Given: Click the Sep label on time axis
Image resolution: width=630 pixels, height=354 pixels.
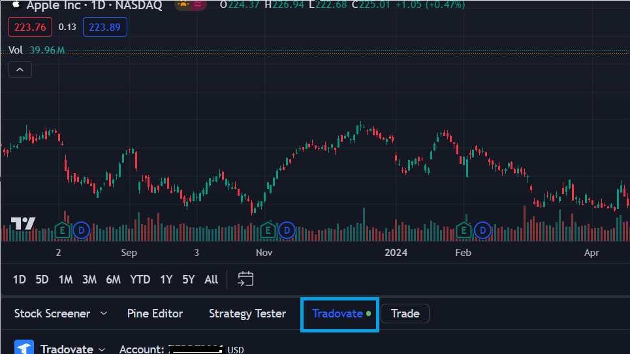Looking at the screenshot, I should pyautogui.click(x=129, y=253).
